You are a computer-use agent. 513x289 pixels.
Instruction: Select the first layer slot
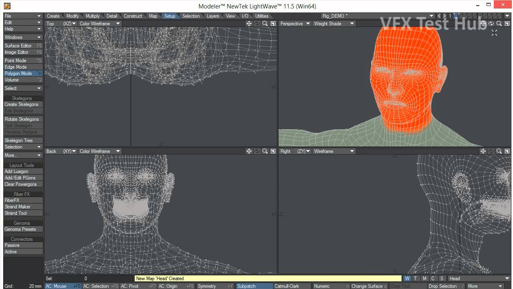point(456,16)
